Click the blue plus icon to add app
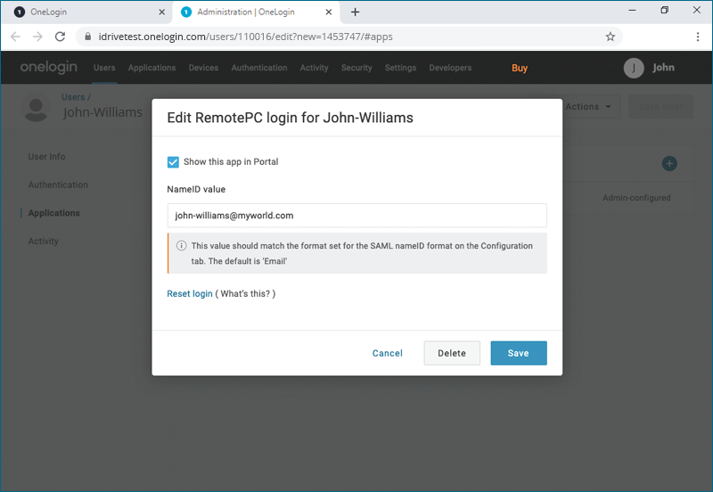 point(669,163)
